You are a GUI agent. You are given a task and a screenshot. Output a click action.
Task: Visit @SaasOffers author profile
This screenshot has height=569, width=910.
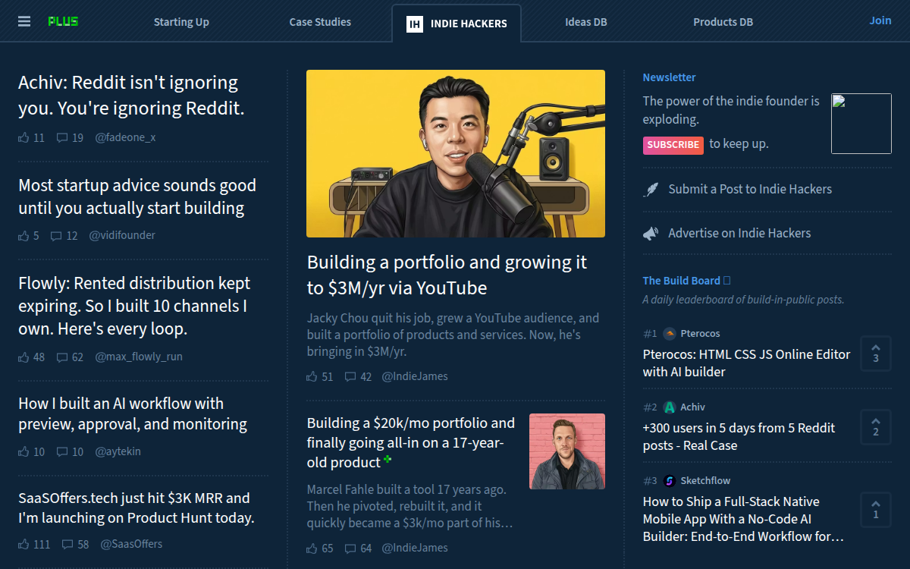(131, 544)
